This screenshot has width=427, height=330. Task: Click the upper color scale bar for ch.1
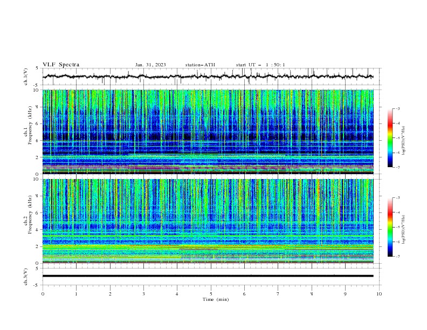[390, 137]
